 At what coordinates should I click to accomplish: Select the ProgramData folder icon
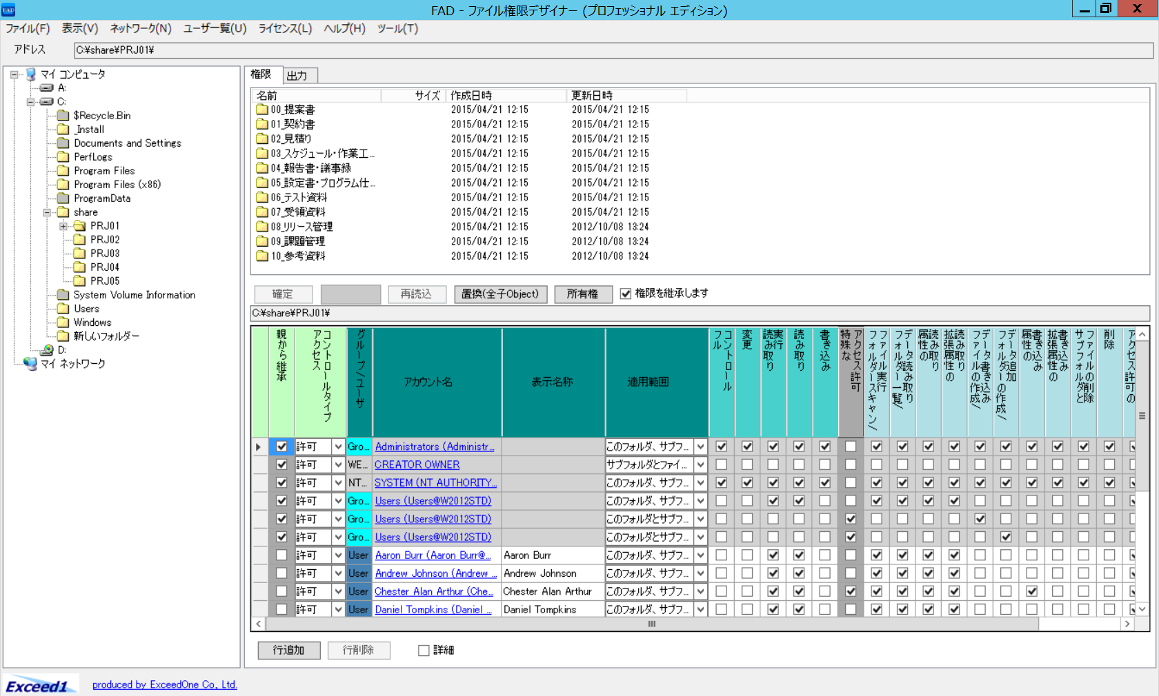point(63,198)
